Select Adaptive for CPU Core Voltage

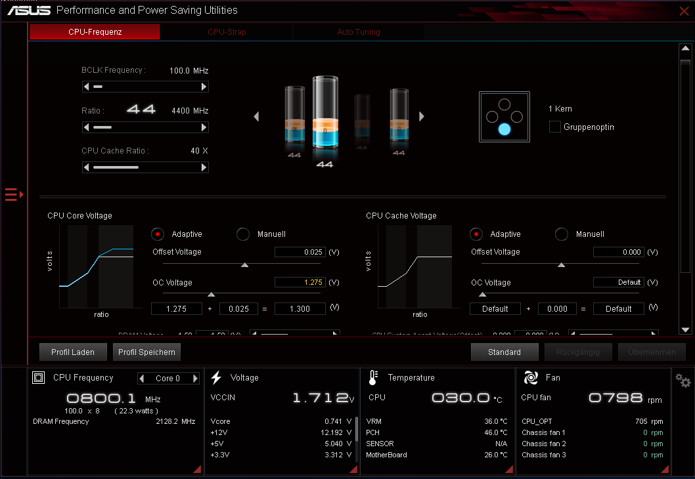click(158, 234)
